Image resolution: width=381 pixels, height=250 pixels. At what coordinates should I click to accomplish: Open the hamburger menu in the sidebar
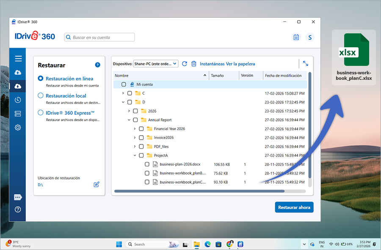tap(18, 59)
